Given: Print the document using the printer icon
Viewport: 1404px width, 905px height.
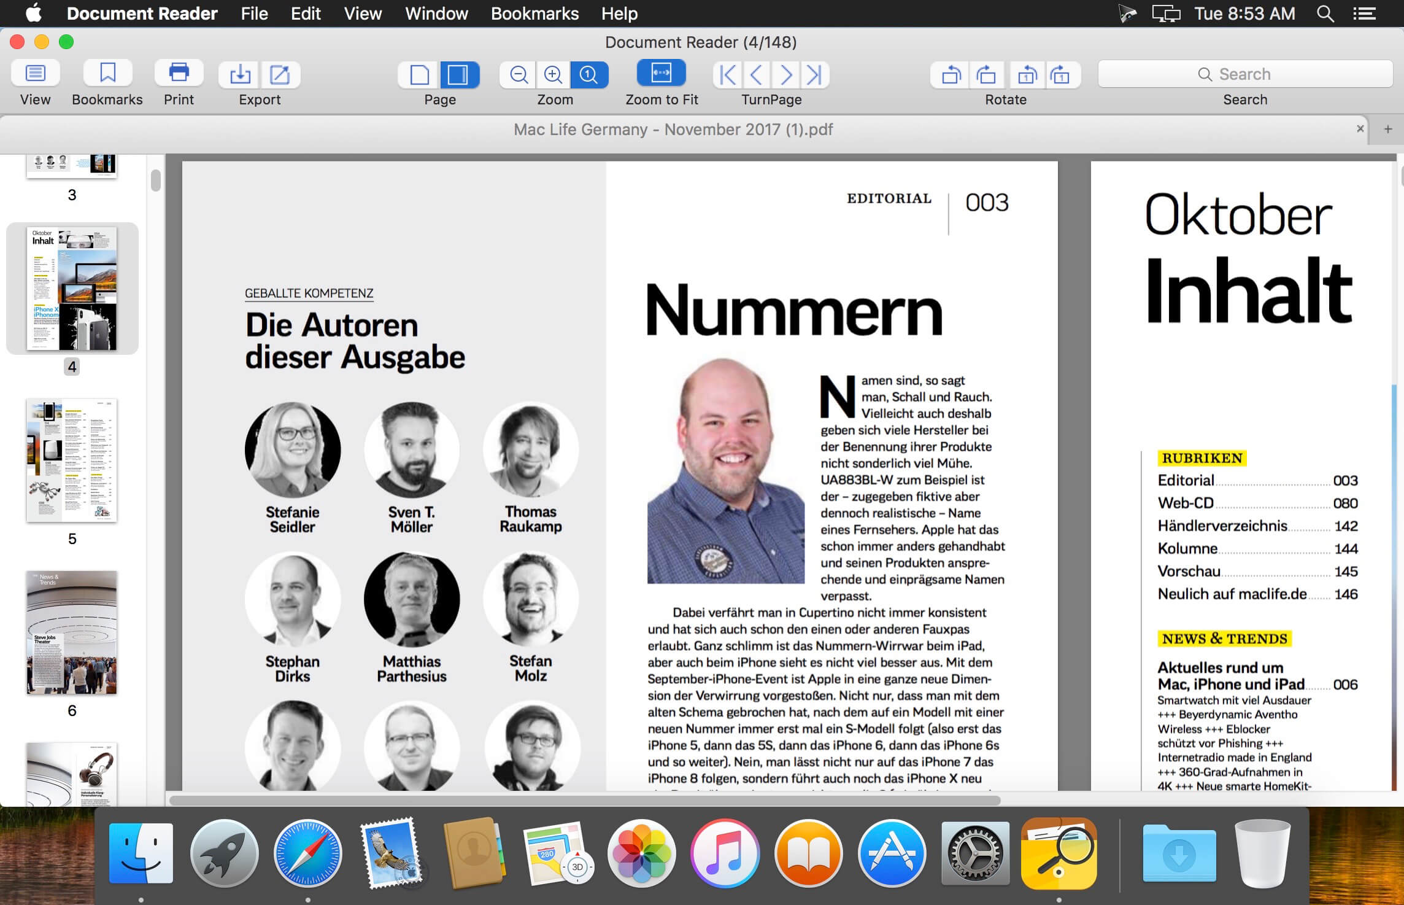Looking at the screenshot, I should coord(179,74).
